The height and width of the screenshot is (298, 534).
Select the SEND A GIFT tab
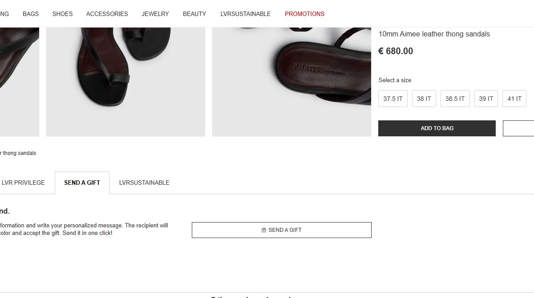tap(82, 183)
